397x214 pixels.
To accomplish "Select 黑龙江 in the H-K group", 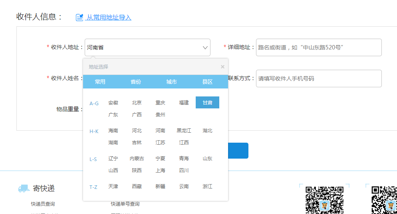I will point(184,131).
